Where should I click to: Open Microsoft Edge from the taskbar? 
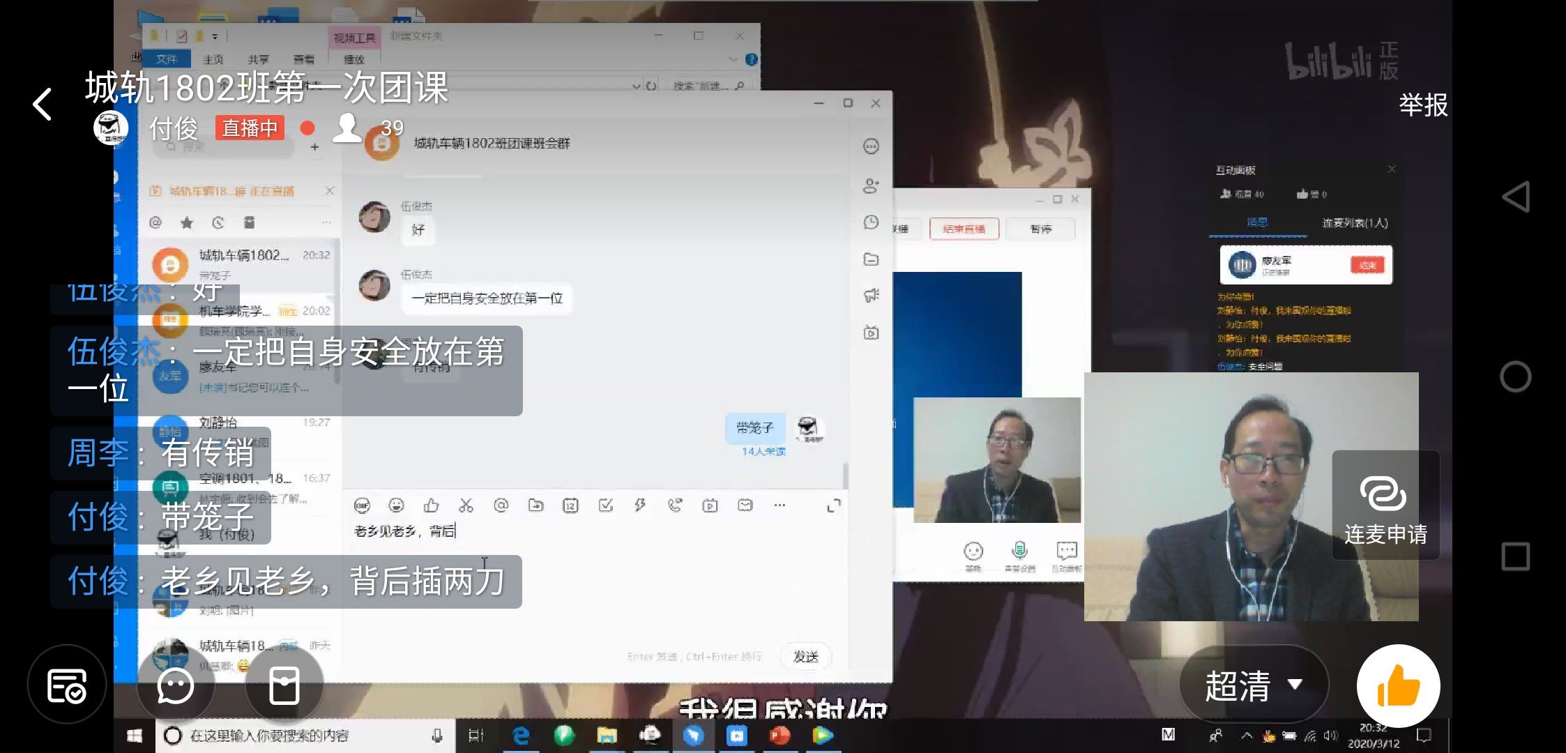tap(521, 736)
